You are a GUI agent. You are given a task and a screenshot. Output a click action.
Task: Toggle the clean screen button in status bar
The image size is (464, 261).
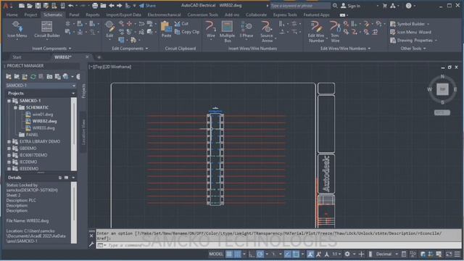point(449,254)
